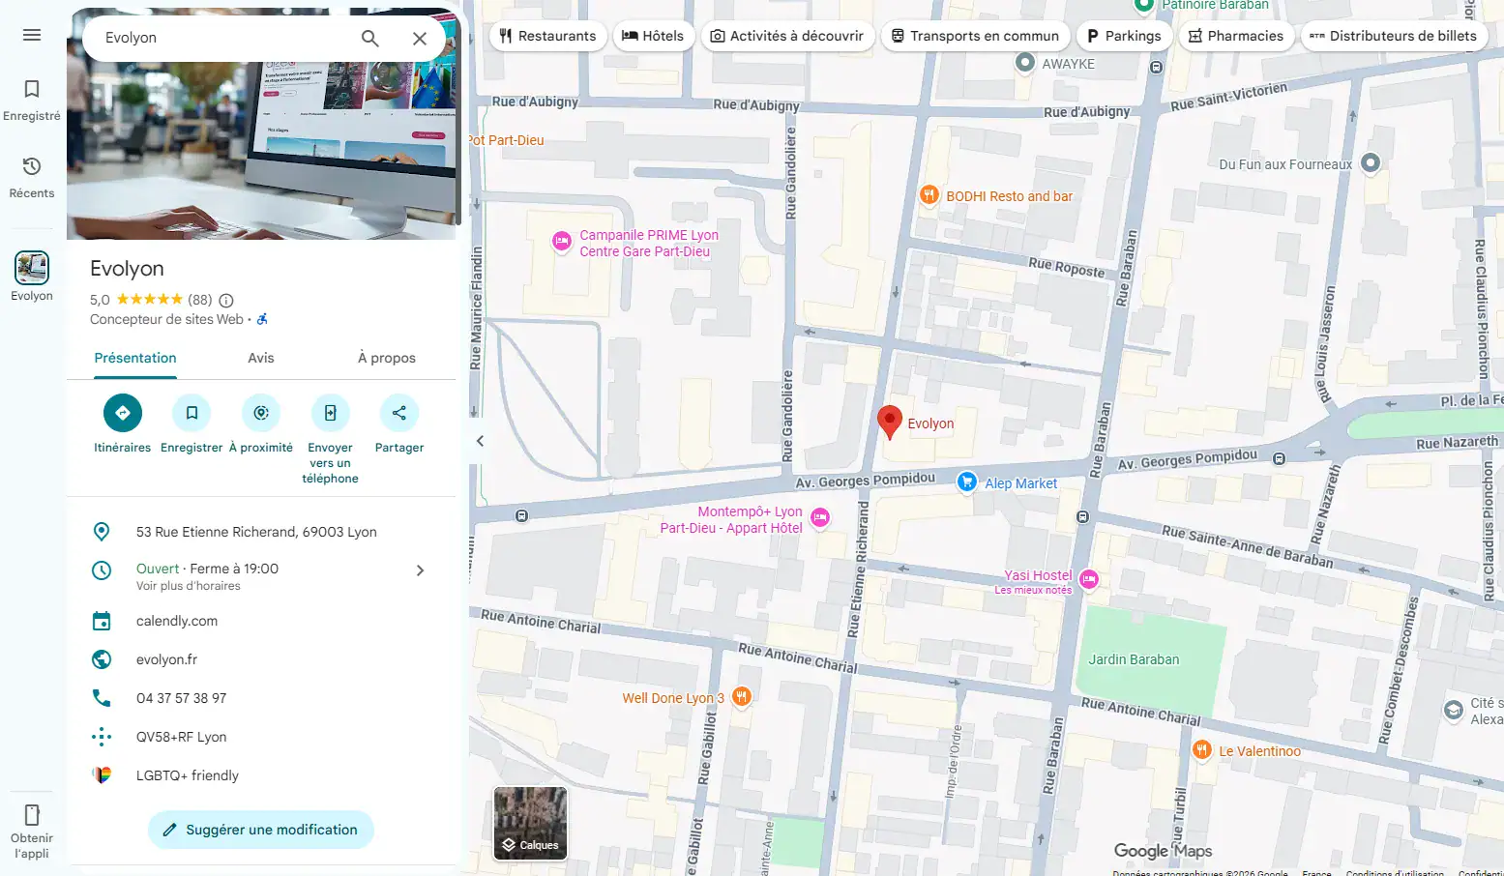This screenshot has height=876, width=1504.
Task: Show rating information icon next to (88)
Action: [x=226, y=301]
